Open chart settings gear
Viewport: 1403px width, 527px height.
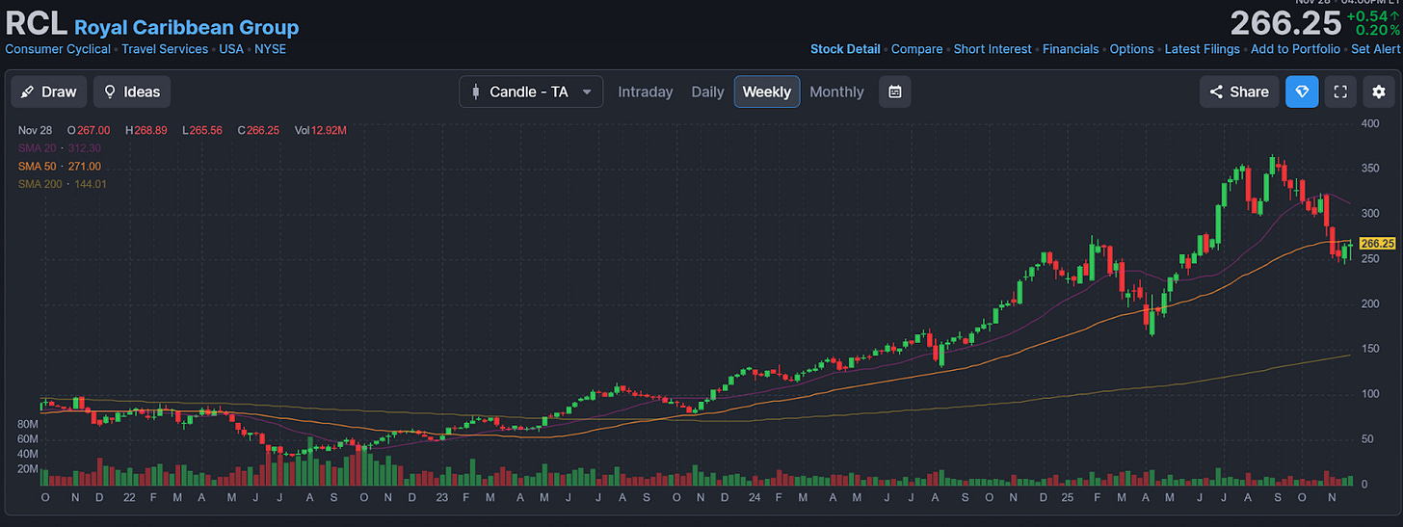pos(1379,92)
